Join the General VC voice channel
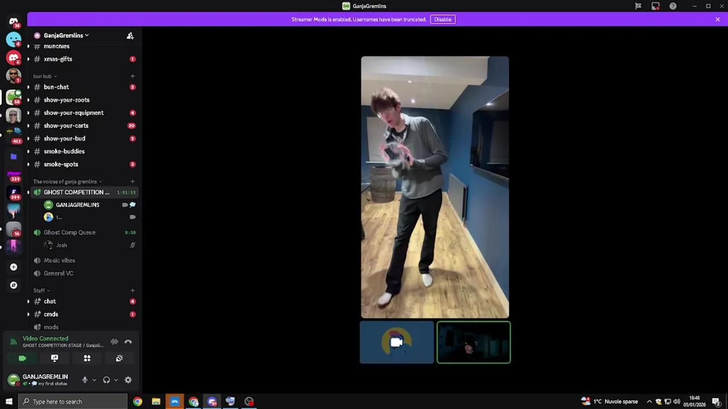 click(x=84, y=273)
